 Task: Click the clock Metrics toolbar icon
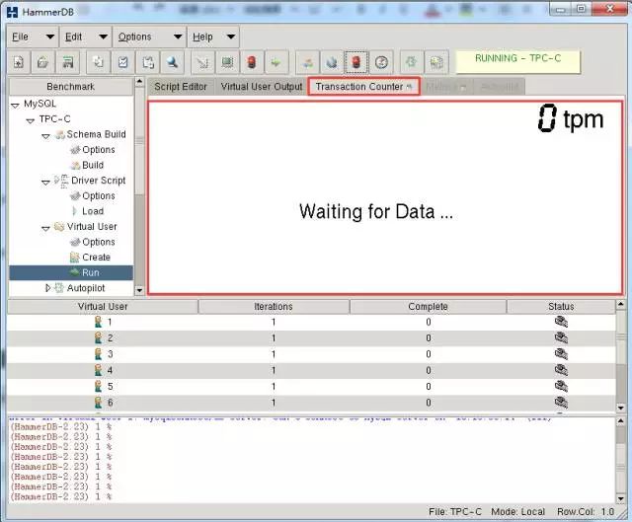pos(381,62)
